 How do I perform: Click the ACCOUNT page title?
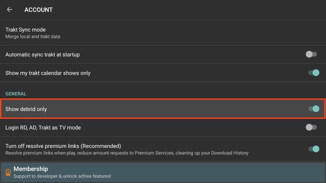[x=38, y=10]
